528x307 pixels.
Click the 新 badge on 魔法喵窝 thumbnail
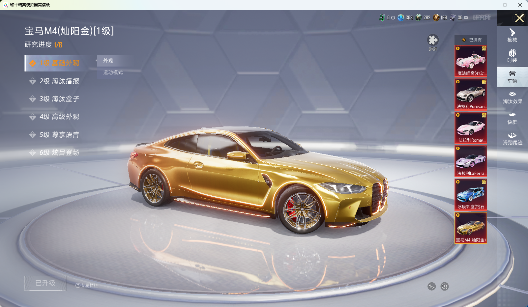point(484,48)
